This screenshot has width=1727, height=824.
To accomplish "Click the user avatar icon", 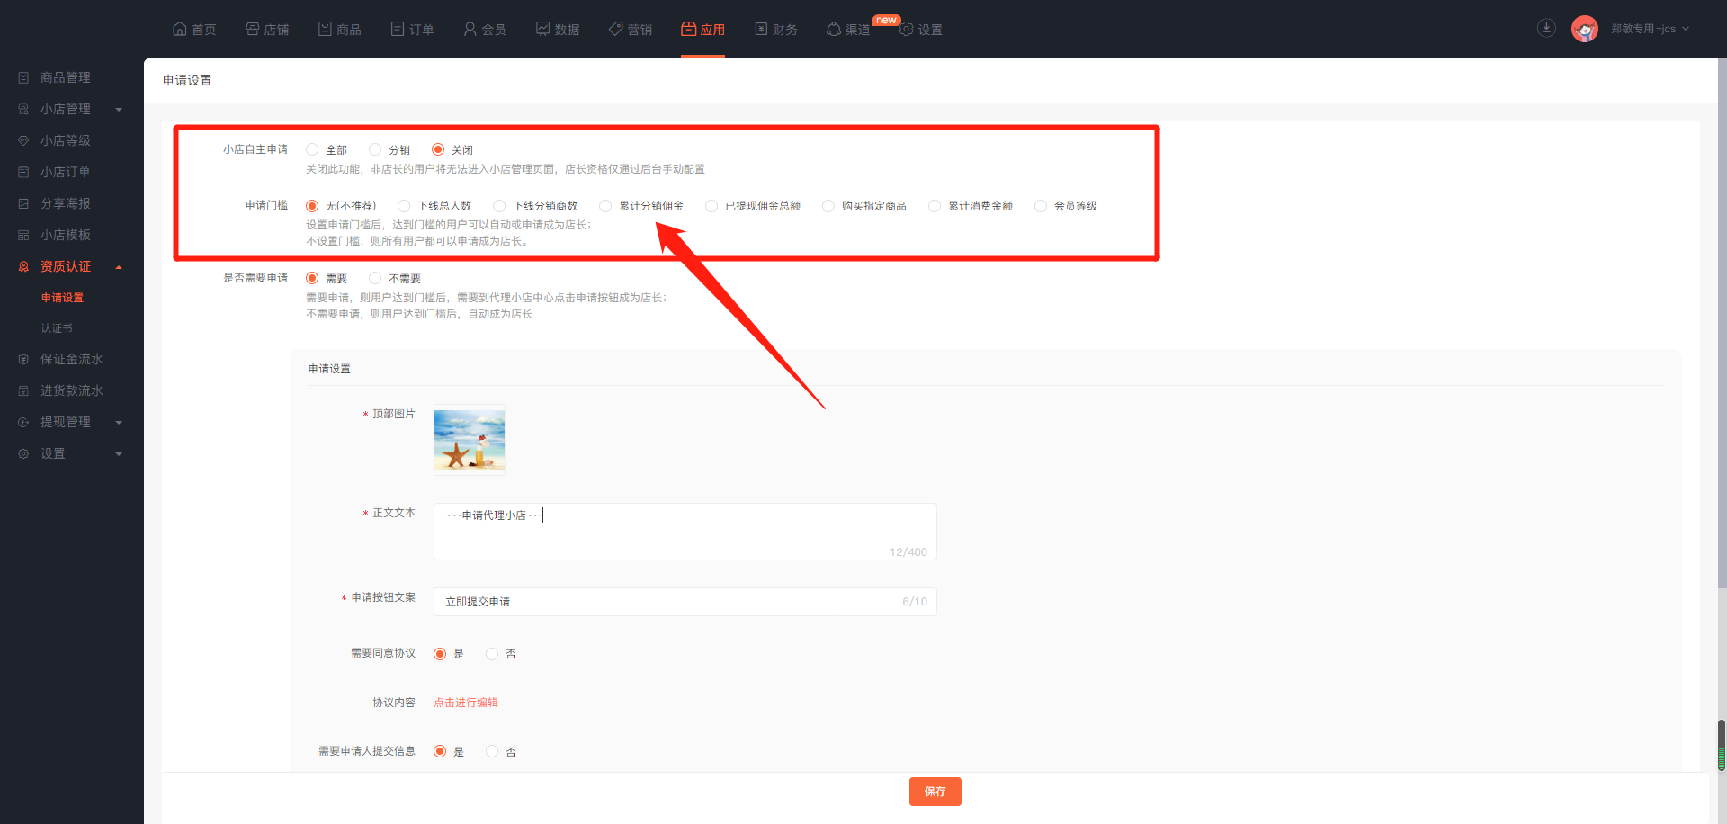I will pos(1584,29).
